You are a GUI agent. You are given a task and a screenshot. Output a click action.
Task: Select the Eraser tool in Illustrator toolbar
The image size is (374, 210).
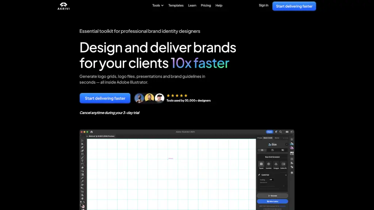pyautogui.click(x=82, y=168)
